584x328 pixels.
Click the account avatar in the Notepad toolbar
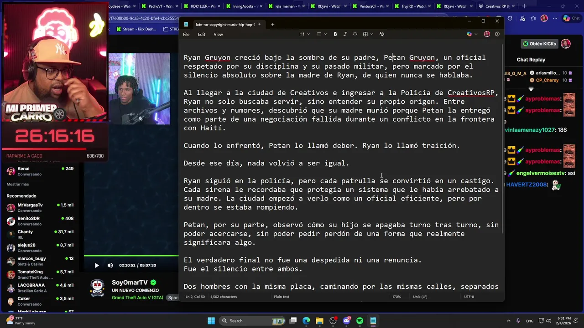click(x=487, y=34)
